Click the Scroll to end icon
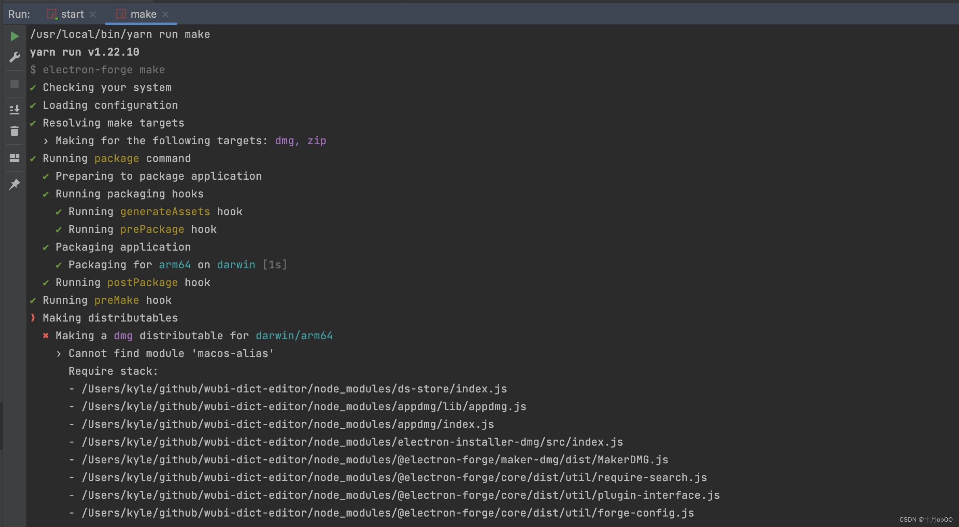 click(x=15, y=110)
